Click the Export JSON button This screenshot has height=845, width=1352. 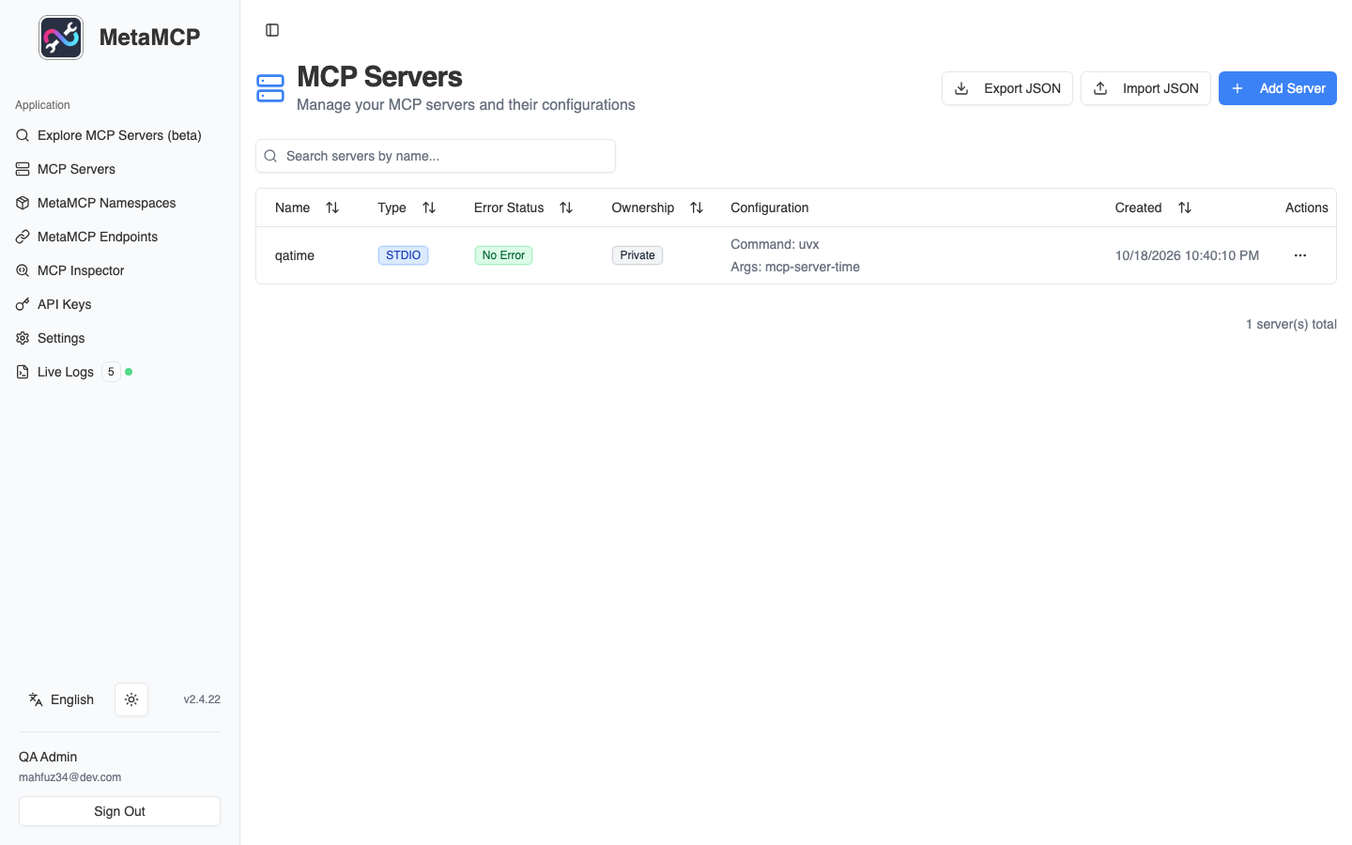click(1007, 88)
